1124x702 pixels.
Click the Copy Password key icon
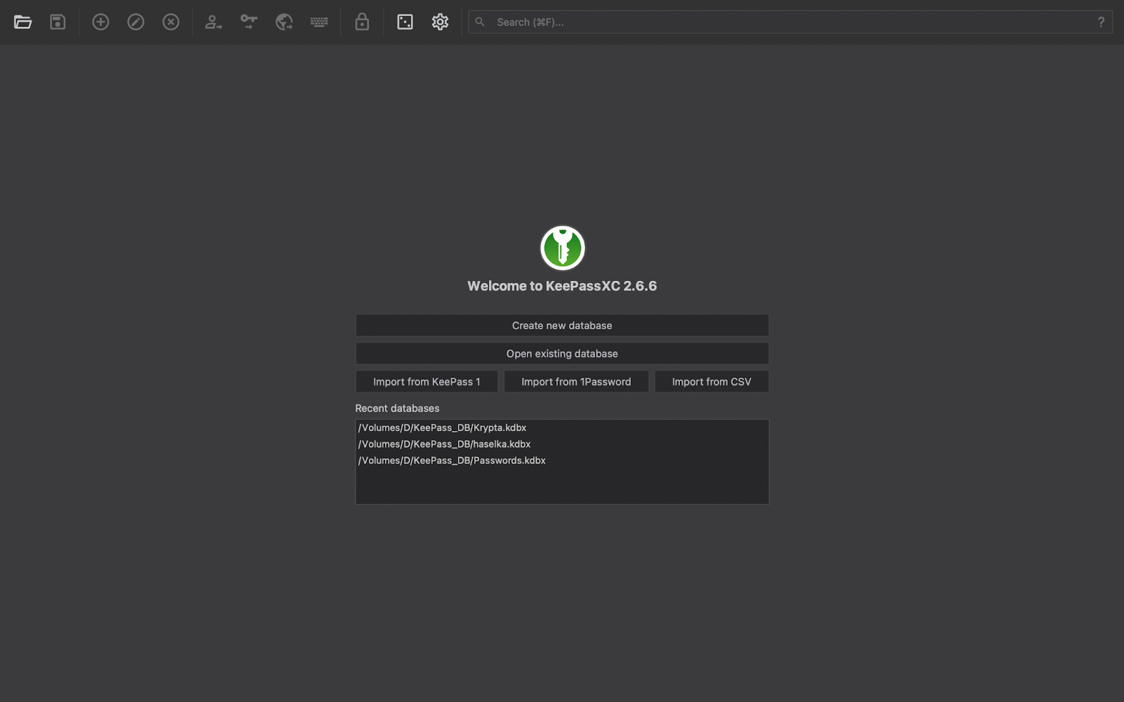(249, 22)
